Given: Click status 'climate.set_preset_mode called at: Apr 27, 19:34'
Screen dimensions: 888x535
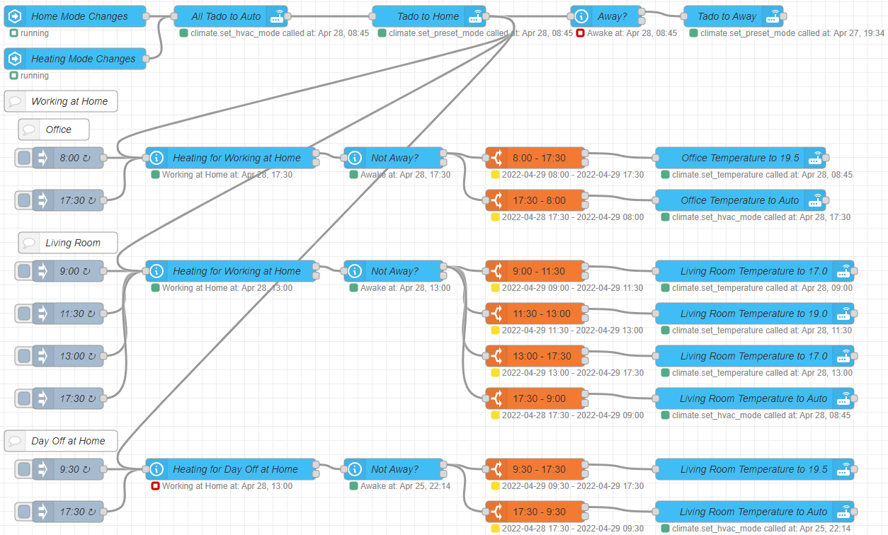Looking at the screenshot, I should 792,33.
